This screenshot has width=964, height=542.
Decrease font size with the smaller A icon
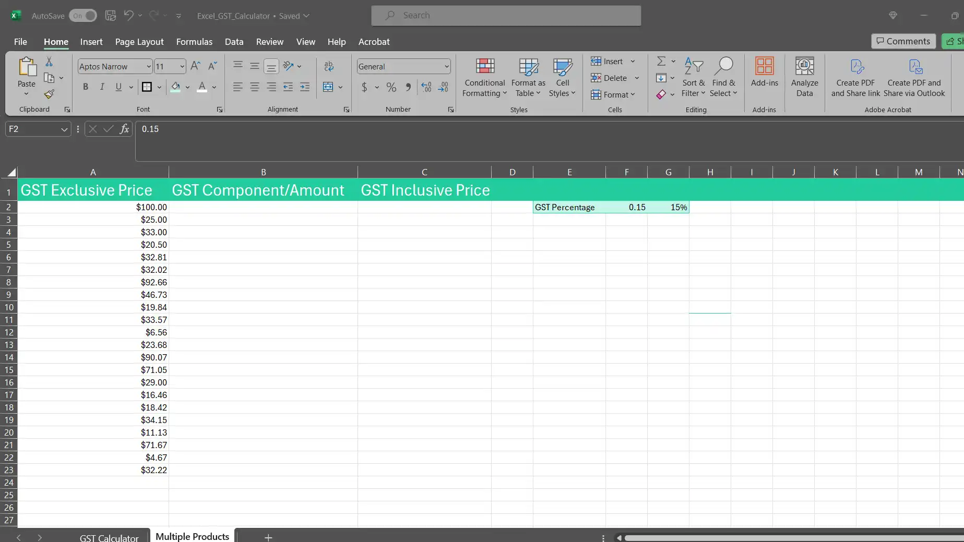(x=212, y=66)
